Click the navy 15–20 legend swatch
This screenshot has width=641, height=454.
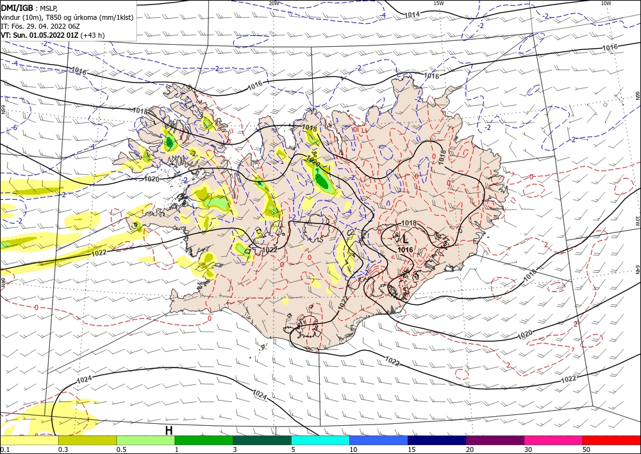[x=437, y=440]
